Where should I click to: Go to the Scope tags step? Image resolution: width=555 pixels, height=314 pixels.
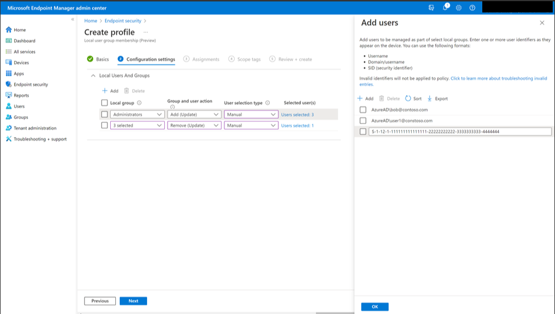(x=245, y=59)
